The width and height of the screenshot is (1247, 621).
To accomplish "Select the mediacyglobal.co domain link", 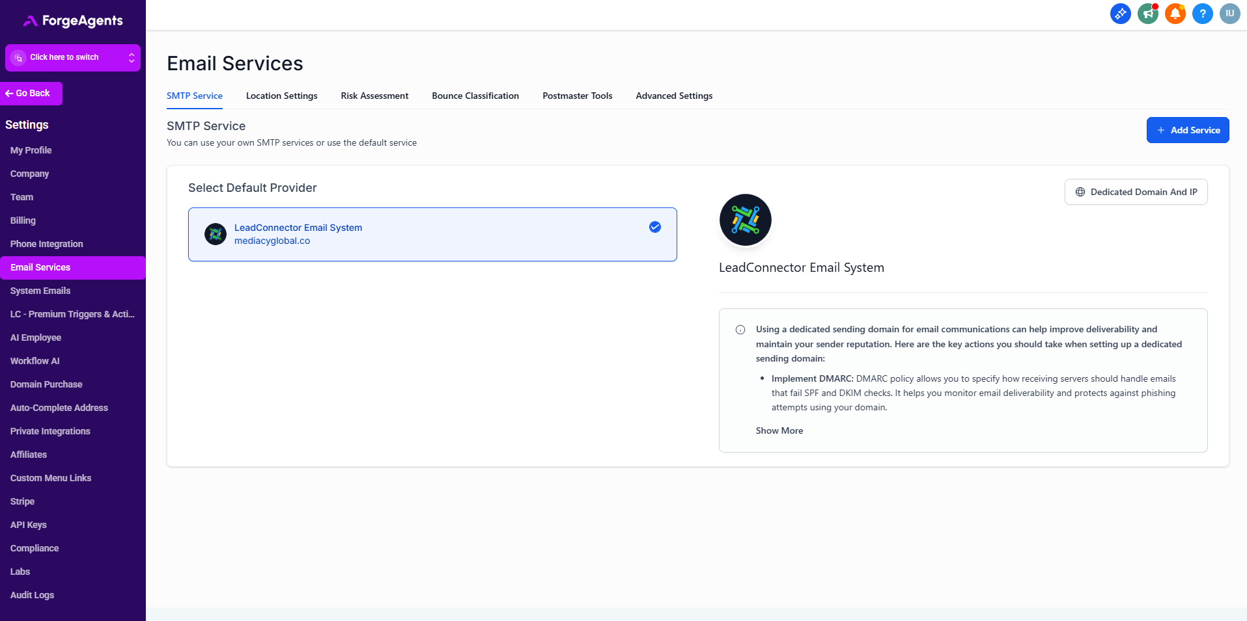I will point(272,241).
